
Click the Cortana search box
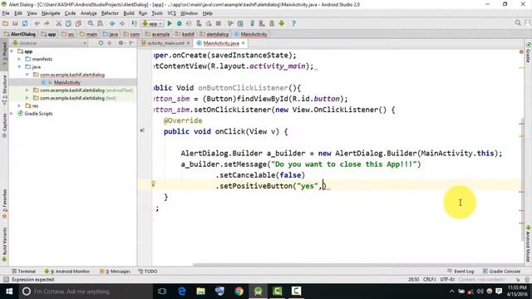[x=86, y=292]
